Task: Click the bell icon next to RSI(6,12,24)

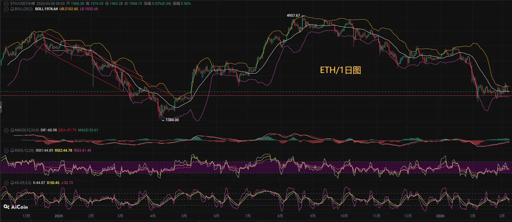Action: point(12,150)
